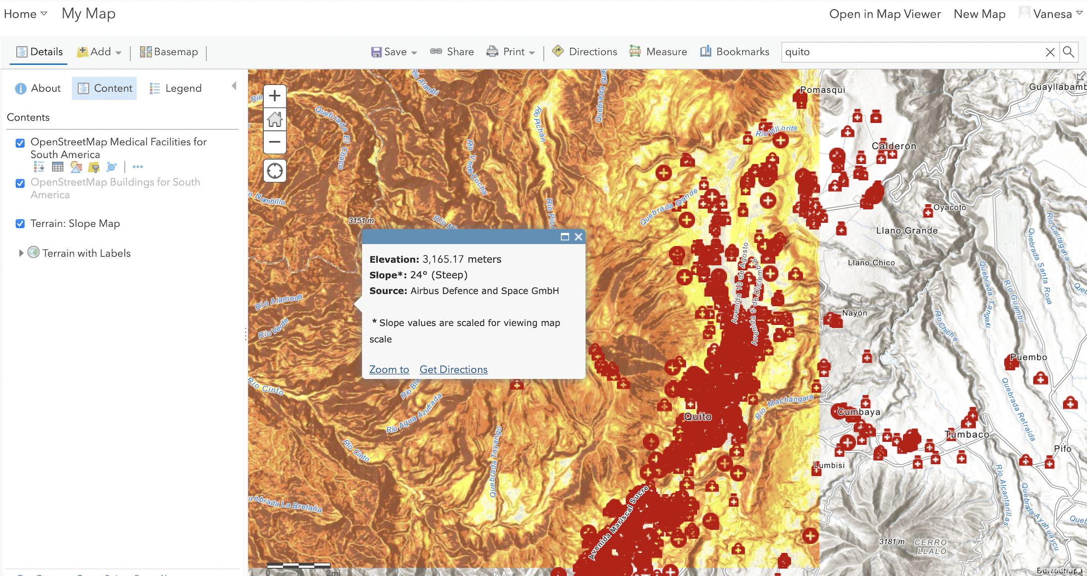The width and height of the screenshot is (1087, 576).
Task: Open the Directions tool
Action: 584,51
